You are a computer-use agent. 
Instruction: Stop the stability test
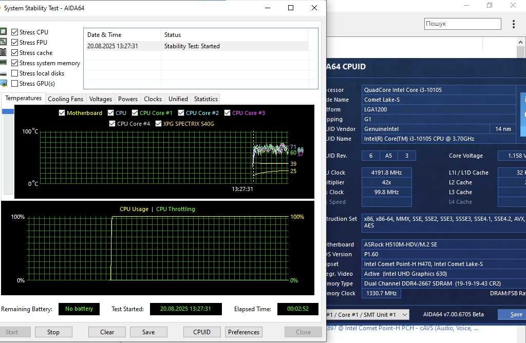[x=53, y=332]
